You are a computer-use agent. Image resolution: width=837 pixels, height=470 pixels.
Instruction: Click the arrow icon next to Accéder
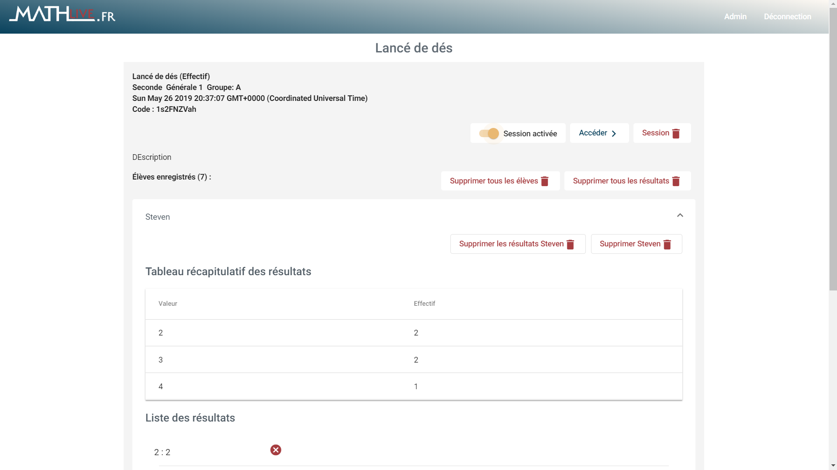[614, 134]
